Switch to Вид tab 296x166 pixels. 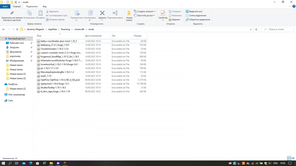coord(45,6)
